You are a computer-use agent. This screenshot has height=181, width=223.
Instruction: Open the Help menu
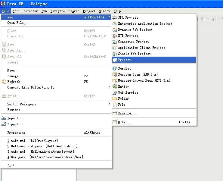pos(117,11)
